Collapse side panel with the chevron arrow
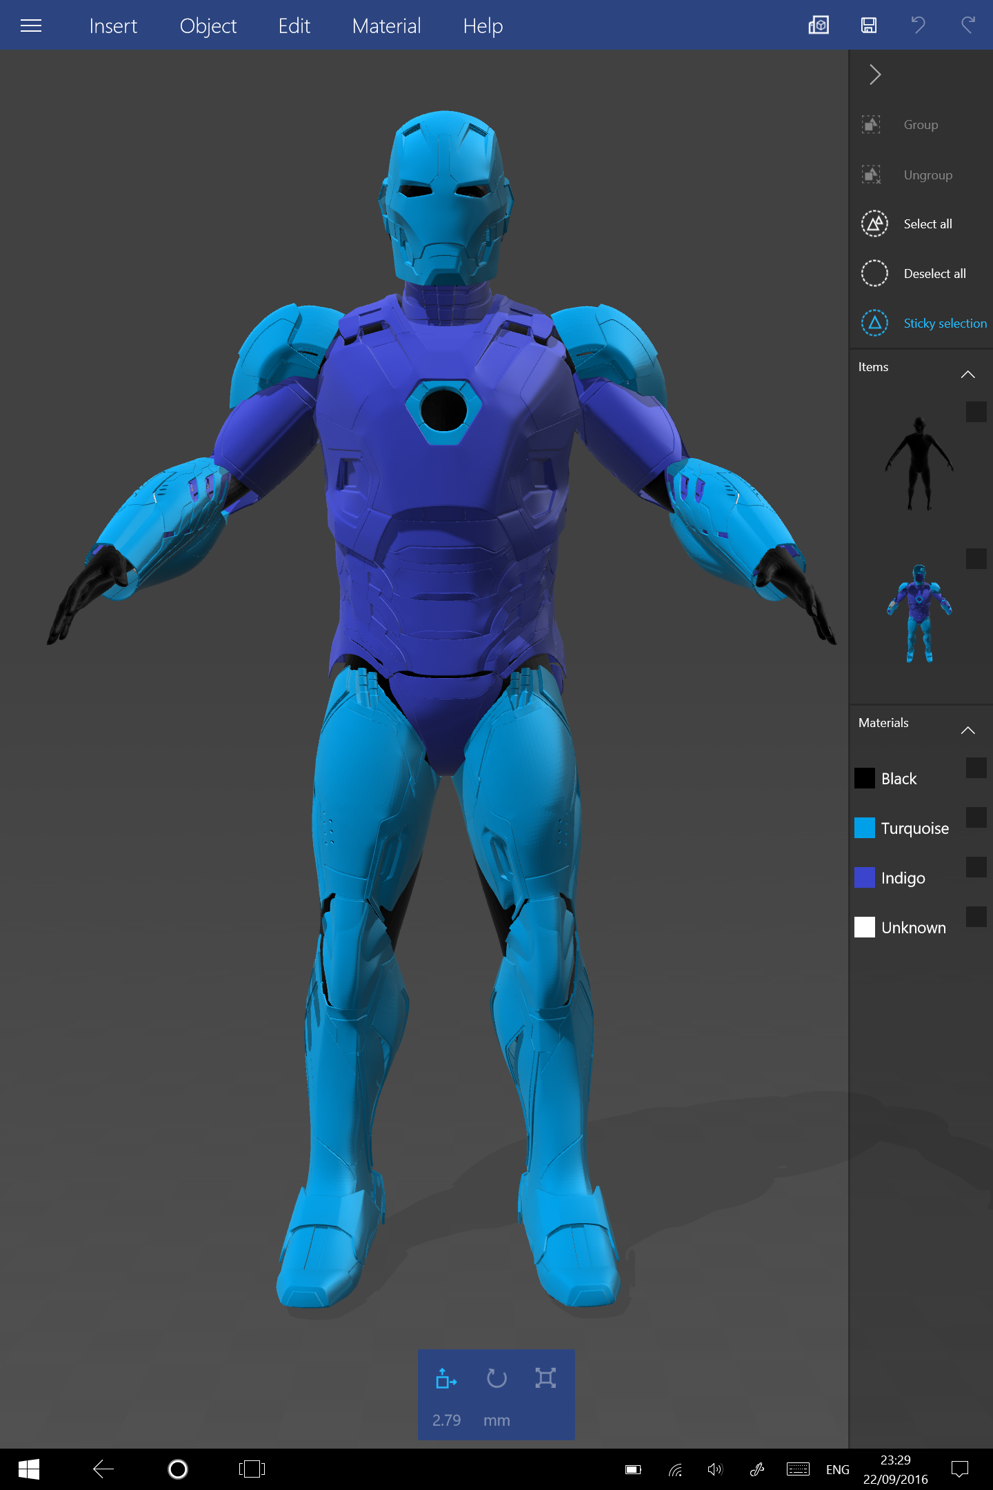 874,74
